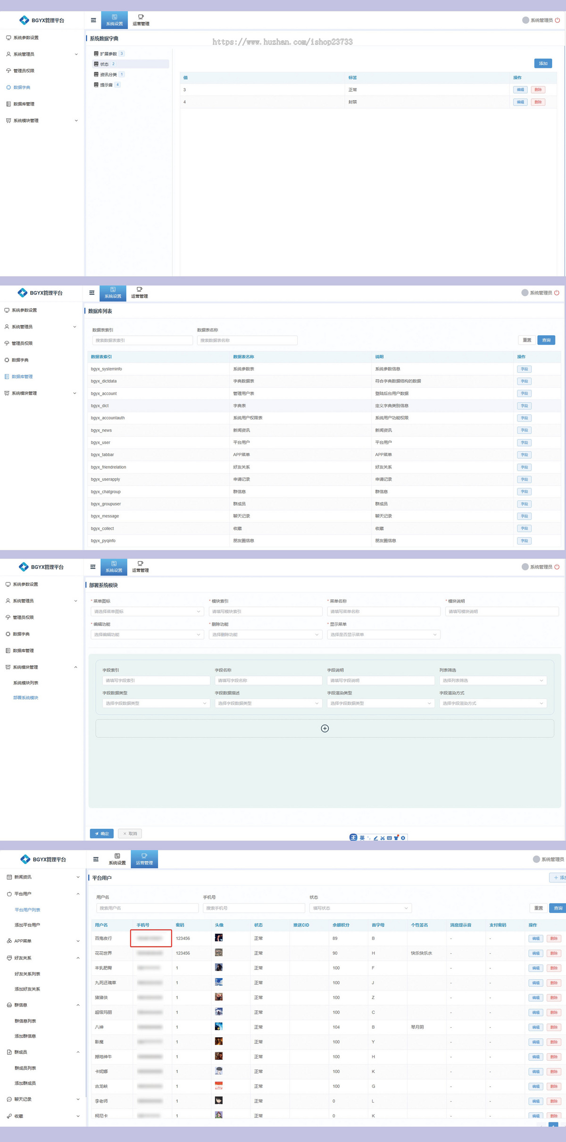Click 编辑 for user 八神

coord(536,1027)
